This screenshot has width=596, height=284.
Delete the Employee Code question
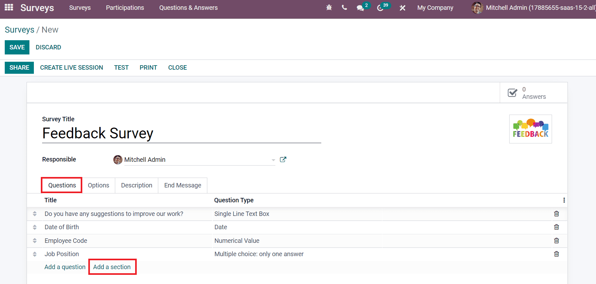pos(556,241)
